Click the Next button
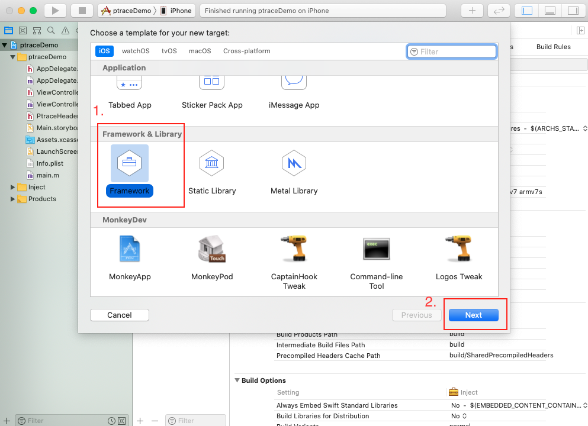 pyautogui.click(x=474, y=315)
